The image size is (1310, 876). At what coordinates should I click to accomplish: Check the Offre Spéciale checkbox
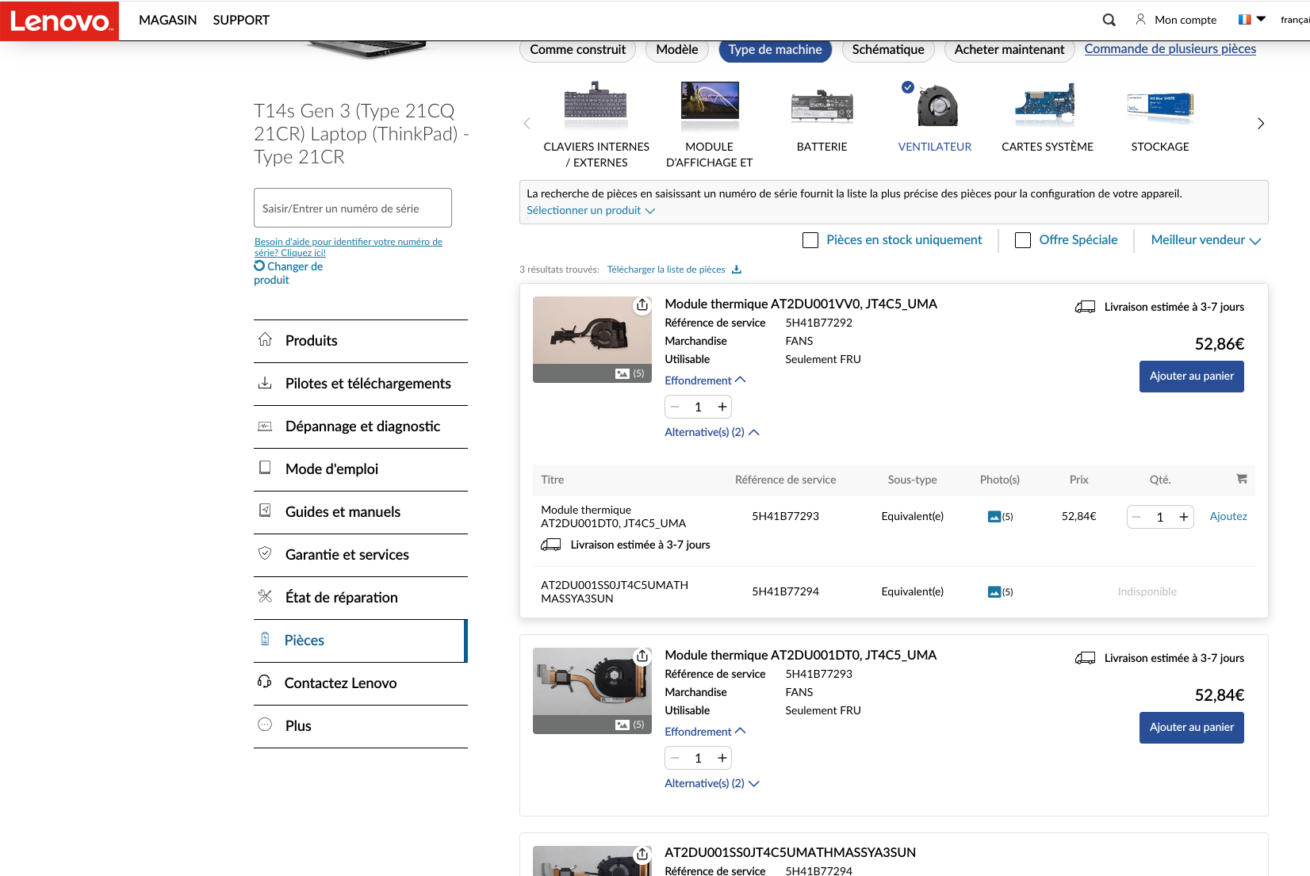(x=1023, y=240)
